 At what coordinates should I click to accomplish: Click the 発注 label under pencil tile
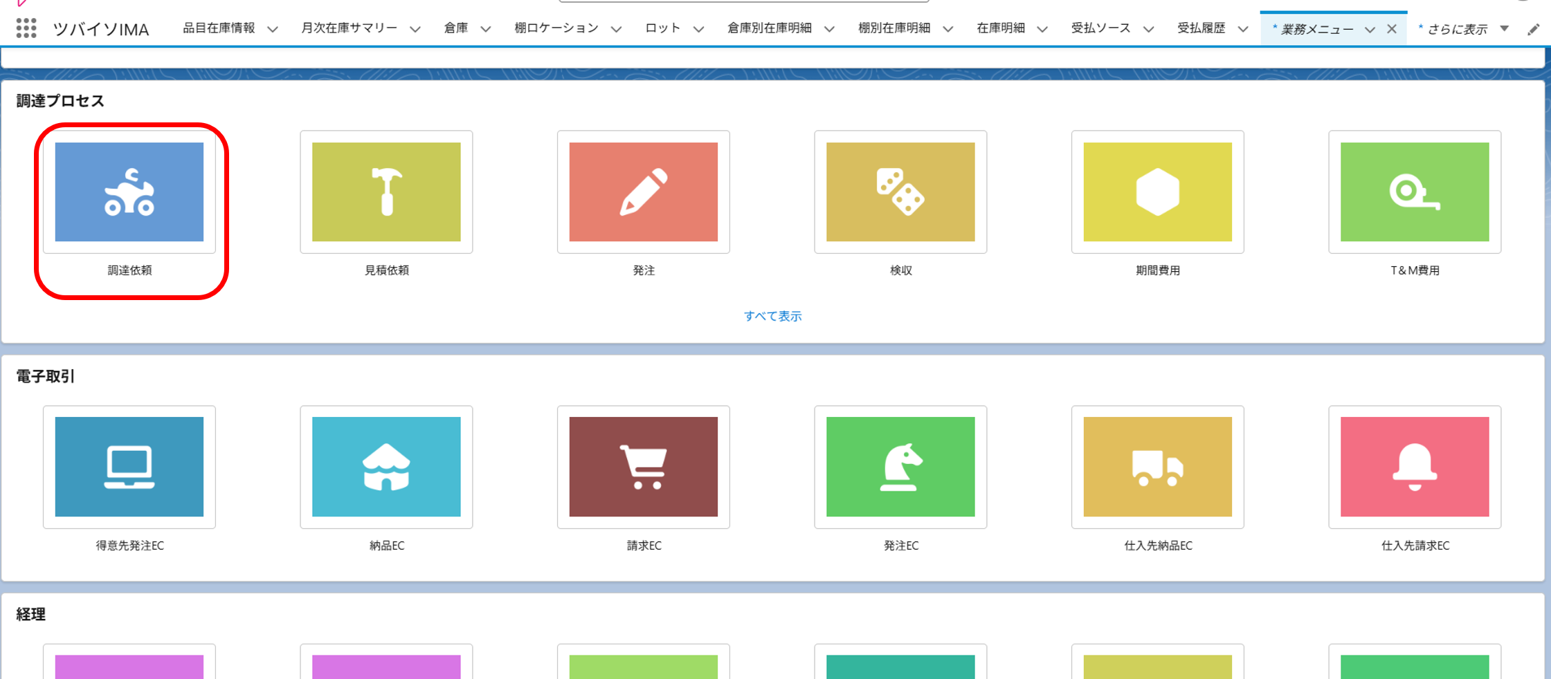pos(644,270)
